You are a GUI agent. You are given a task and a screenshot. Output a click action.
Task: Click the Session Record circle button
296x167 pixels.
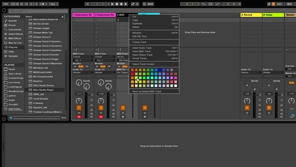click(x=144, y=4)
